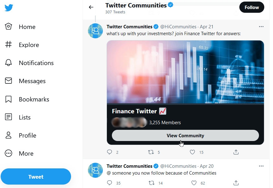
Task: Select Home in the sidebar
Action: point(26,27)
